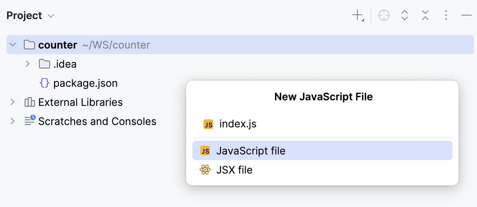This screenshot has height=207, width=477.
Task: Click the Scratches and Consoles icon
Action: point(30,121)
